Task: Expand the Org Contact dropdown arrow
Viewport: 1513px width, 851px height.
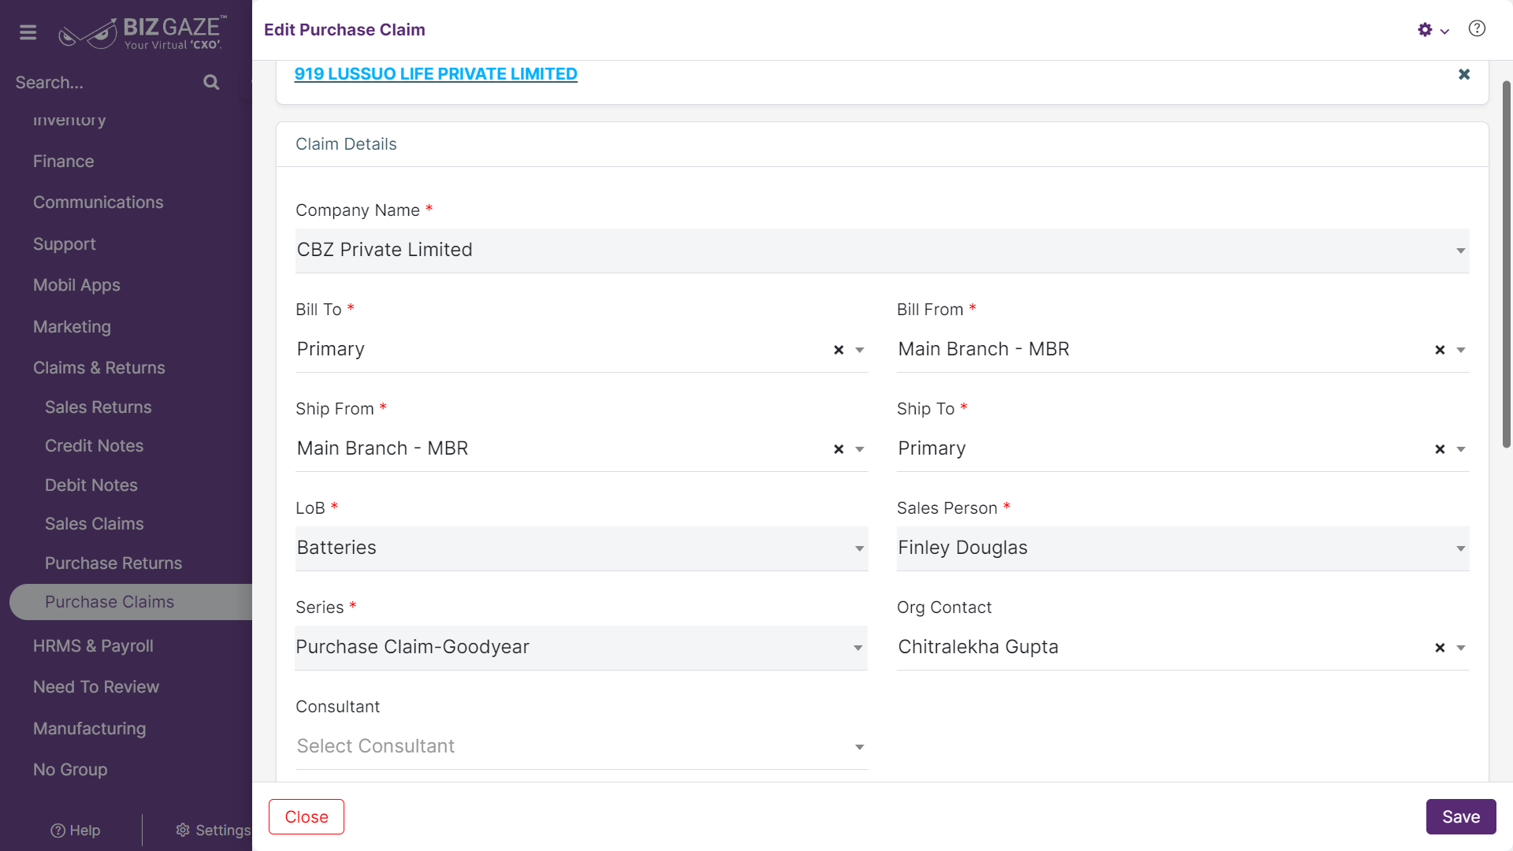Action: click(x=1461, y=648)
